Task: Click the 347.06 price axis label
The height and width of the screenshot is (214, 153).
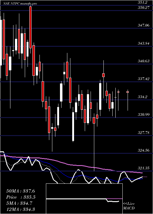Action: pyautogui.click(x=144, y=25)
